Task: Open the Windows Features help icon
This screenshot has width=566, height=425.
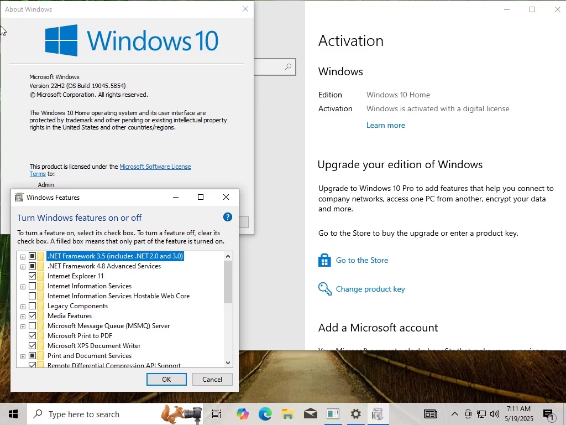Action: [x=227, y=217]
